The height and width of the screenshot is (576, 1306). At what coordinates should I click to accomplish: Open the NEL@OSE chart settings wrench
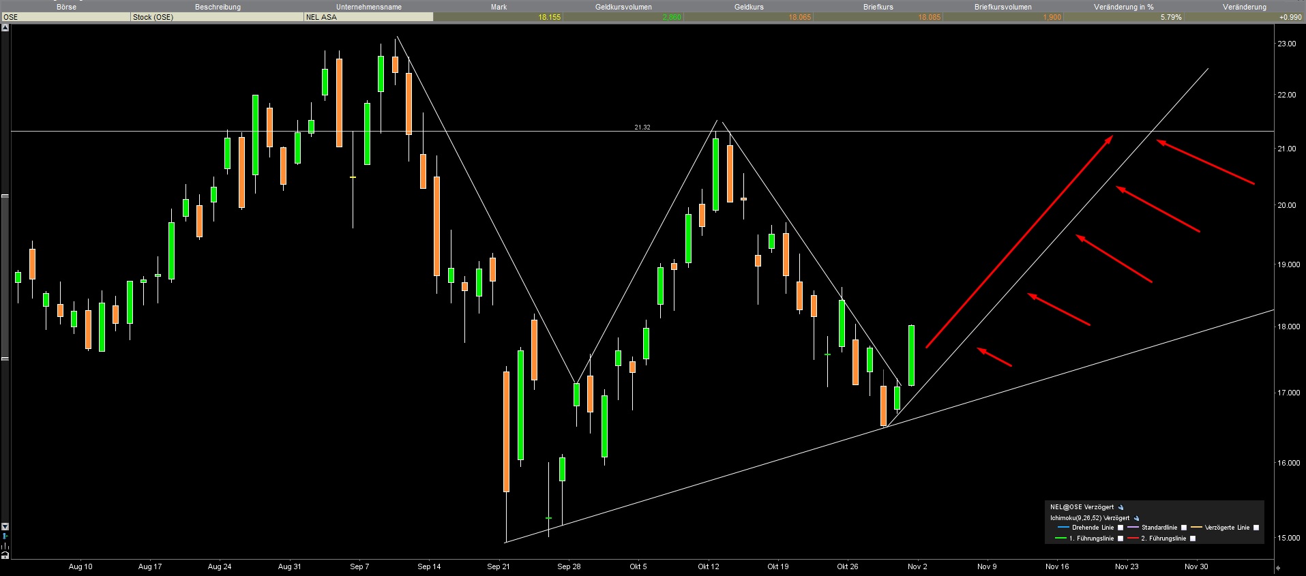pos(1121,507)
